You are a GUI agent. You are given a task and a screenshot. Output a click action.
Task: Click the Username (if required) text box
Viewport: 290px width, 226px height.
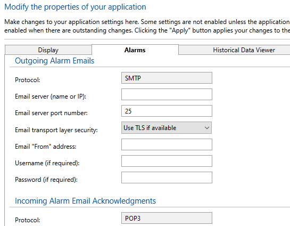coord(167,161)
